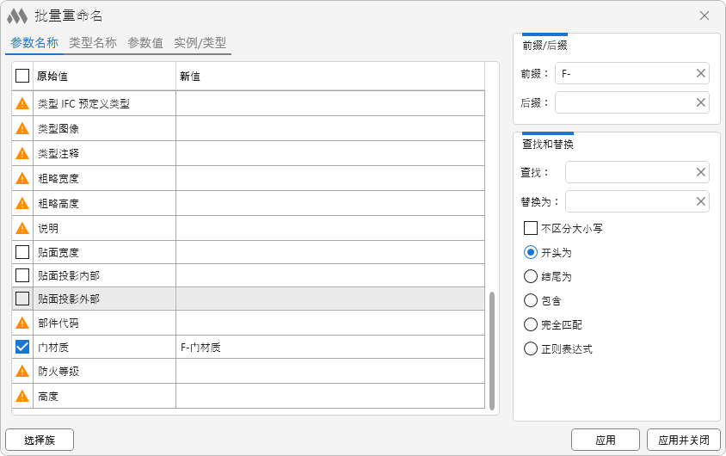The height and width of the screenshot is (456, 726).
Task: Open the 实例/类型 tab
Action: (200, 43)
